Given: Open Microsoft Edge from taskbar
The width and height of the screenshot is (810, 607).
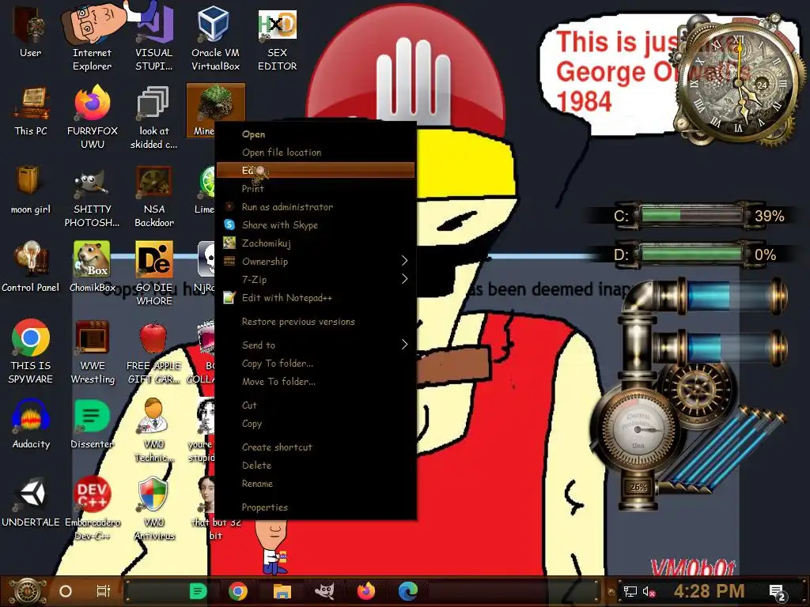Looking at the screenshot, I should (x=407, y=591).
